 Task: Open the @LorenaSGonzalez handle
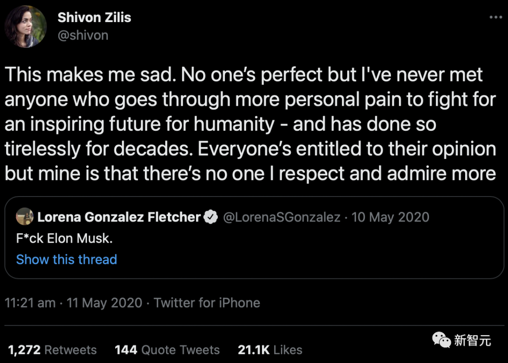pyautogui.click(x=281, y=217)
